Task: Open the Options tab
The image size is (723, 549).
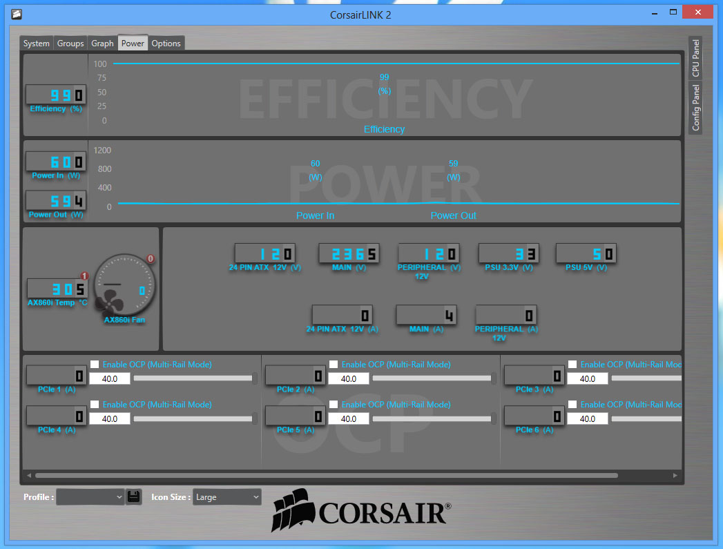Action: click(x=166, y=44)
